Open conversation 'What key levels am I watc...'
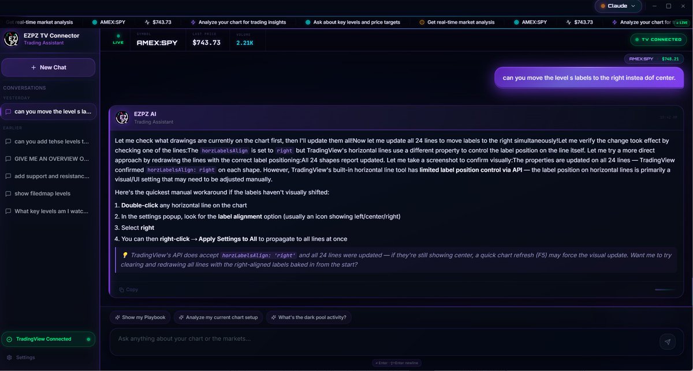693x371 pixels. [49, 211]
